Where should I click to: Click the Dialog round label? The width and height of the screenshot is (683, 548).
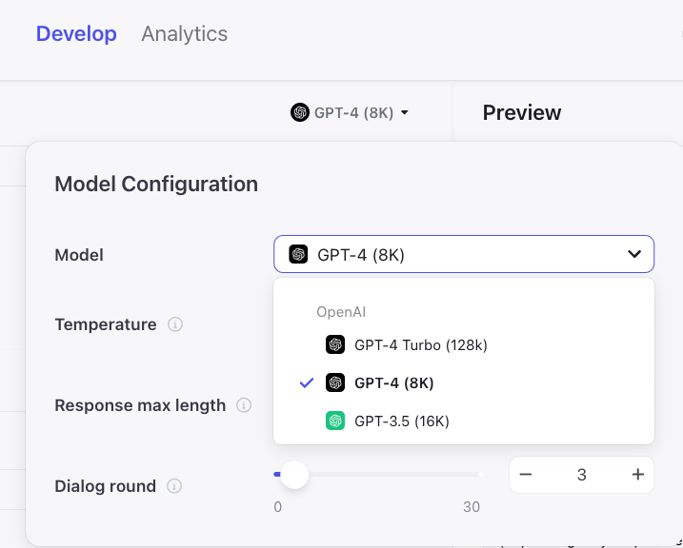tap(106, 486)
